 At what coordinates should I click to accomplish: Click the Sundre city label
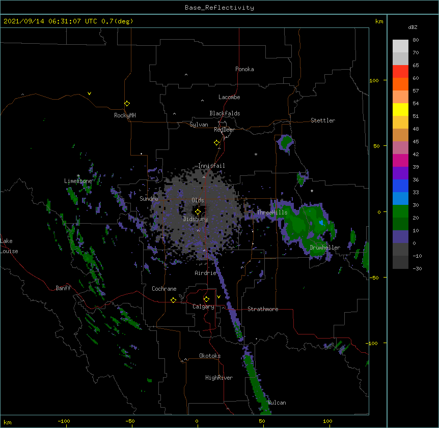point(149,199)
